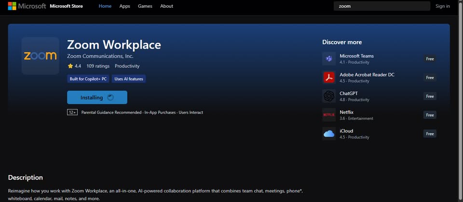Switch to the Games section

[x=145, y=6]
